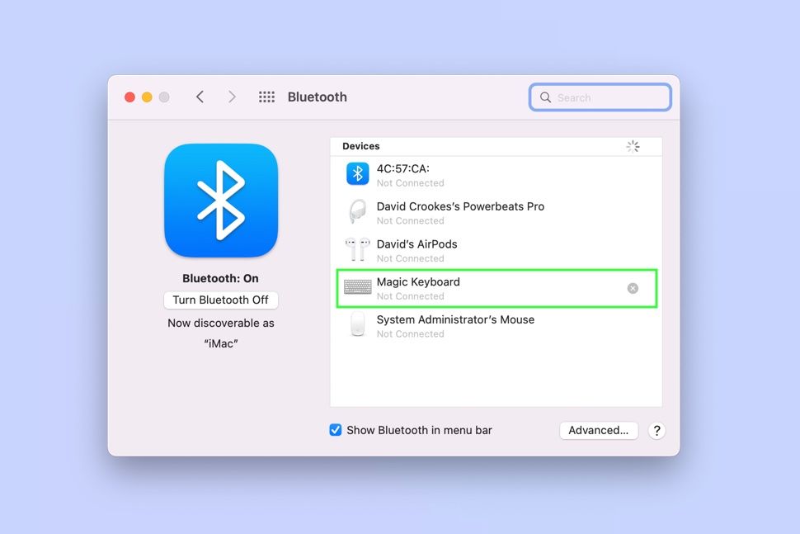Click the System Administrator's Mouse icon
Image resolution: width=800 pixels, height=534 pixels.
pyautogui.click(x=357, y=324)
